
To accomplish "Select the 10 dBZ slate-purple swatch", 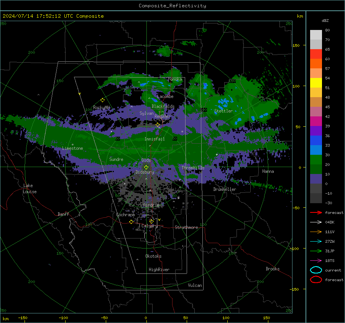I will pos(316,179).
